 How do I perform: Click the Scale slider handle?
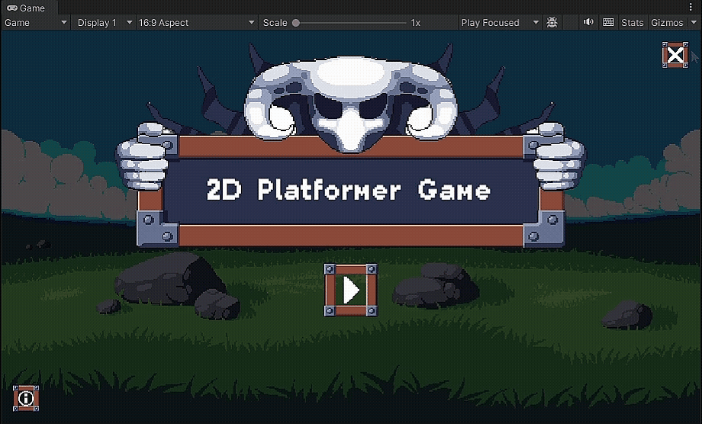[x=296, y=23]
